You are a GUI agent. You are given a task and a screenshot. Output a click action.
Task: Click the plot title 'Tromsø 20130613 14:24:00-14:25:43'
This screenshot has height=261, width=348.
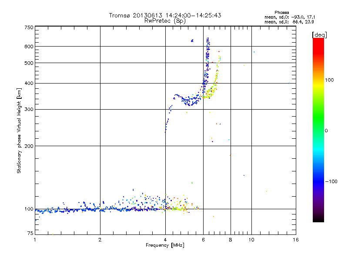[165, 15]
